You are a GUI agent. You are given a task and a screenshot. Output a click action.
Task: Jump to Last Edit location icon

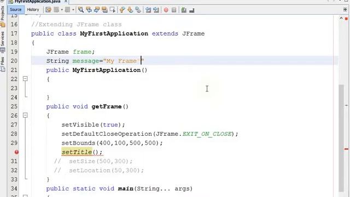(48, 10)
